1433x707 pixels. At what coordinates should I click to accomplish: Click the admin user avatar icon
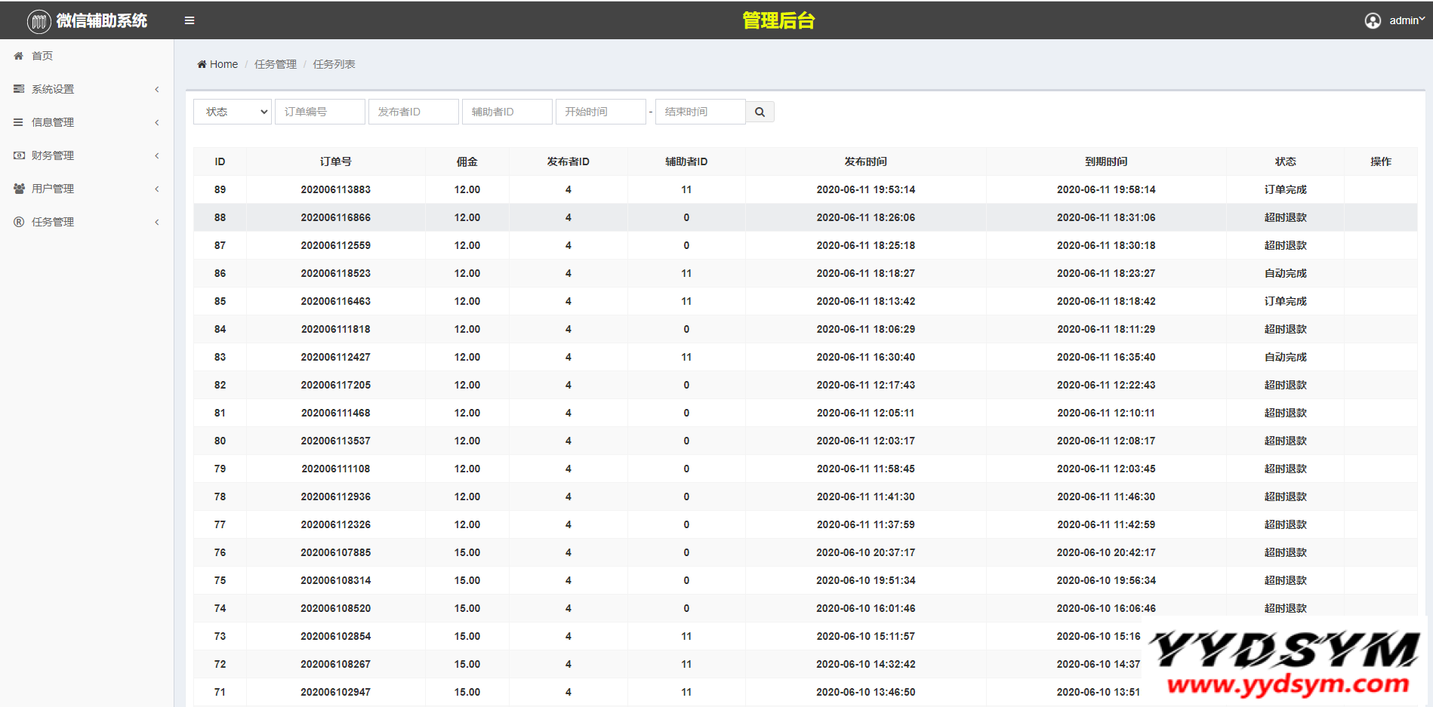click(x=1373, y=20)
